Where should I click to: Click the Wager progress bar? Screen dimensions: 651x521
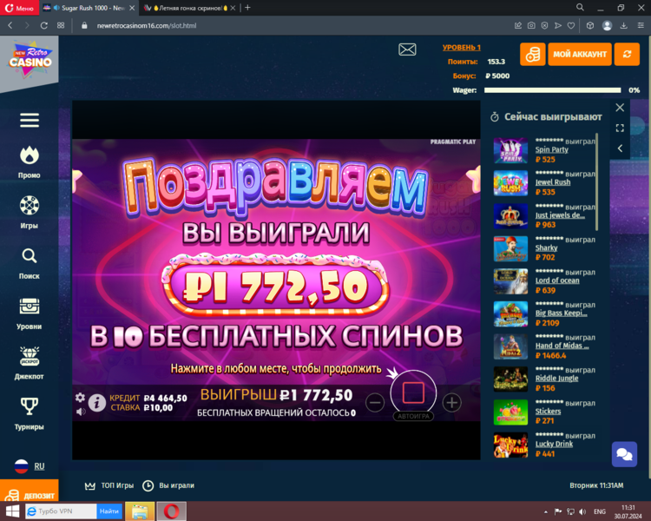click(x=552, y=90)
